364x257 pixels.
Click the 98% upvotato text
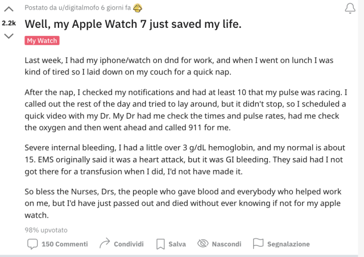point(45,229)
